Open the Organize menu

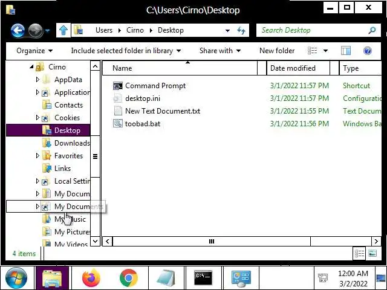[34, 51]
